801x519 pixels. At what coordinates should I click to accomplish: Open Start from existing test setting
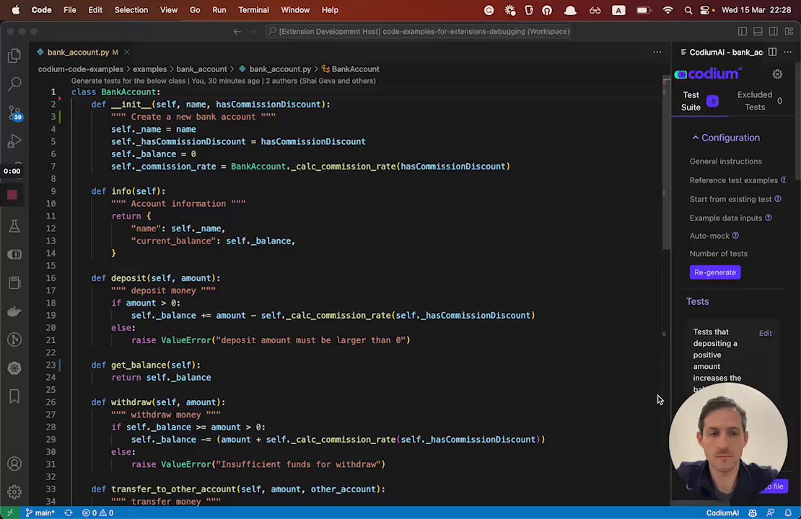730,199
